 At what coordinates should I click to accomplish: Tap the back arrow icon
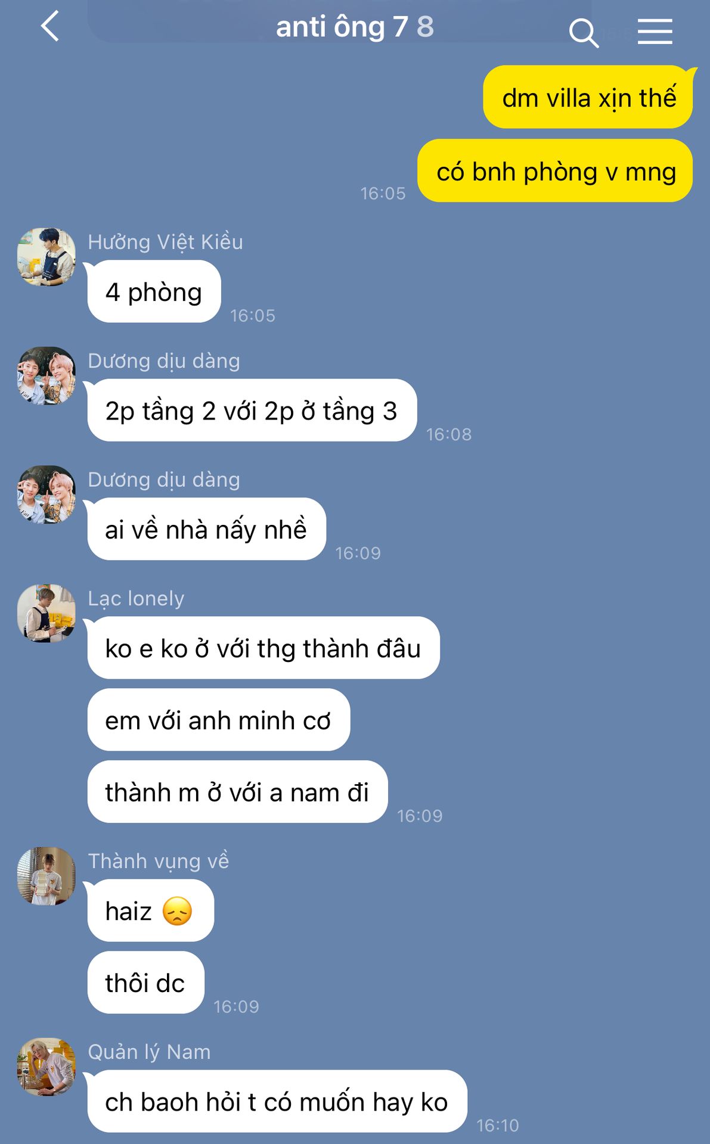click(50, 27)
